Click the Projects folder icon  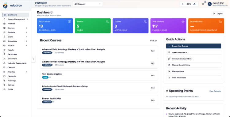[4, 46]
